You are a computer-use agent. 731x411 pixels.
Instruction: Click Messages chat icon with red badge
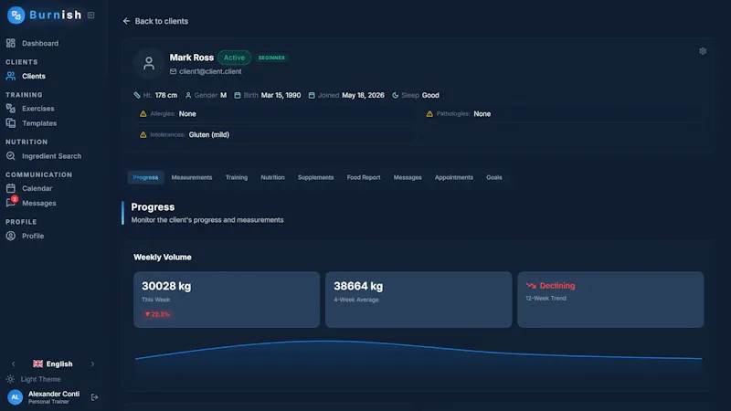(11, 202)
